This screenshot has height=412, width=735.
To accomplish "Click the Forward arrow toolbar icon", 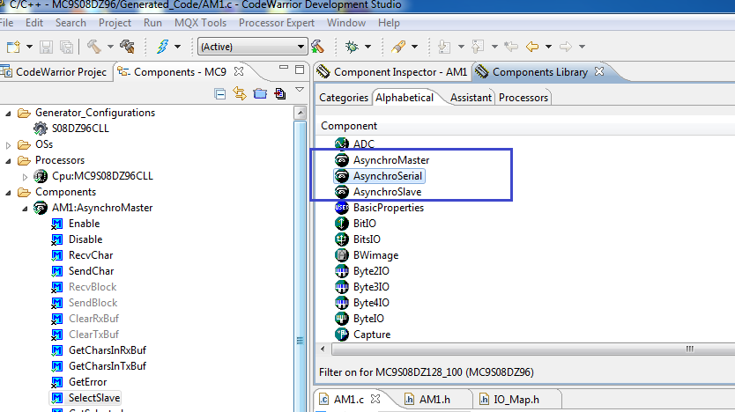I will pyautogui.click(x=566, y=47).
